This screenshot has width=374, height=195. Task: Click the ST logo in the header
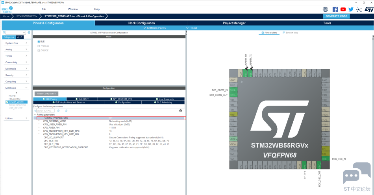pyautogui.click(x=369, y=9)
